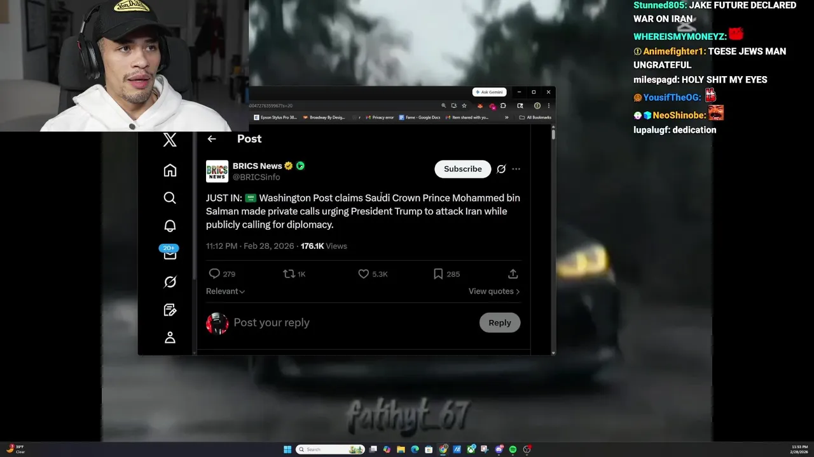Open the Chrome profile avatar icon
The height and width of the screenshot is (457, 814).
pyautogui.click(x=537, y=106)
